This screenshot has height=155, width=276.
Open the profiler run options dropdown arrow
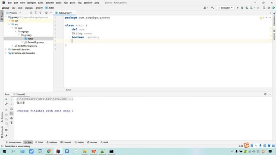pyautogui.click(x=254, y=8)
